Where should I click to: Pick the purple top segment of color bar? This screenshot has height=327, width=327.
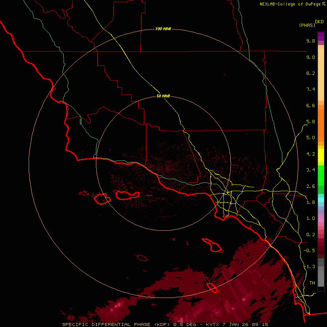click(321, 36)
